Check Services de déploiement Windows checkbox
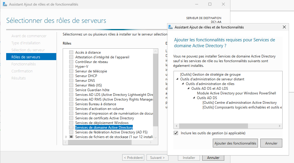This screenshot has height=163, width=294. point(71,123)
